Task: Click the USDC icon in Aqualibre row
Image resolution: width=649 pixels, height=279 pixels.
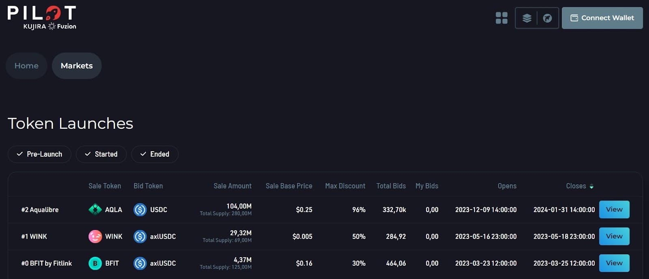Action: [140, 209]
